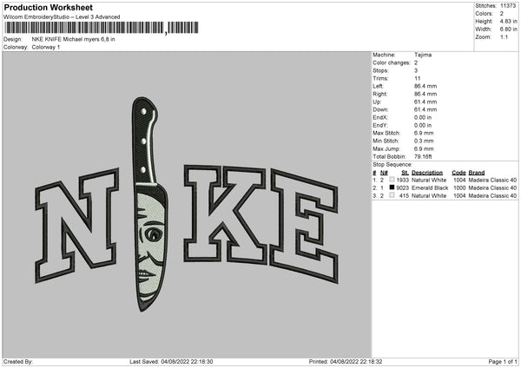Click the Brand column header

pyautogui.click(x=477, y=173)
